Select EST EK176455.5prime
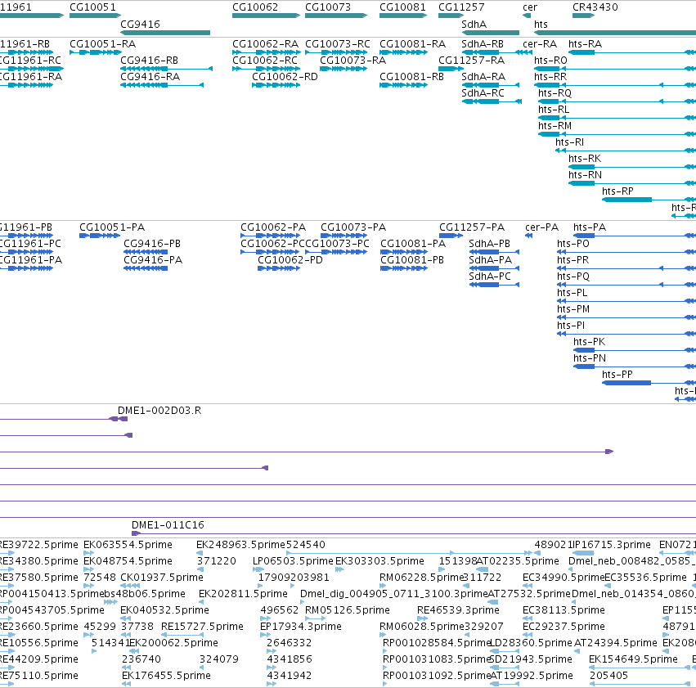 [167, 676]
